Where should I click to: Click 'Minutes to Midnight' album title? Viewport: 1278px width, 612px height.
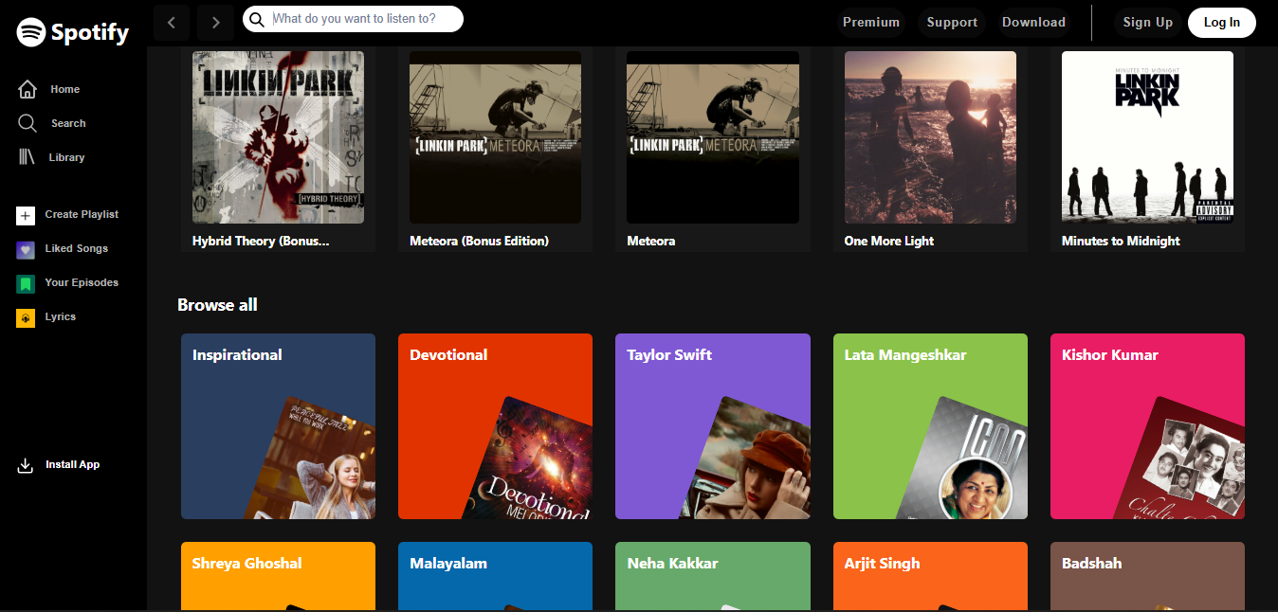(x=1121, y=241)
